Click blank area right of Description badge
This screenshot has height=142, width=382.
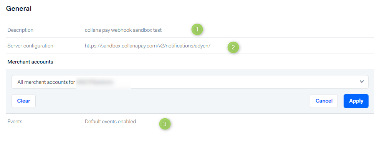(288, 30)
